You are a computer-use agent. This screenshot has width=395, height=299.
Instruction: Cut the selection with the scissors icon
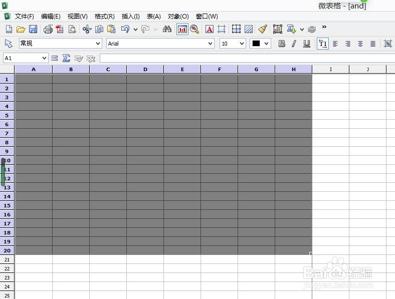87,30
